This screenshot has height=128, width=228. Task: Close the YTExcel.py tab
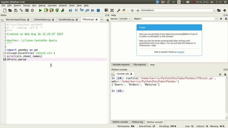[x=97, y=20]
